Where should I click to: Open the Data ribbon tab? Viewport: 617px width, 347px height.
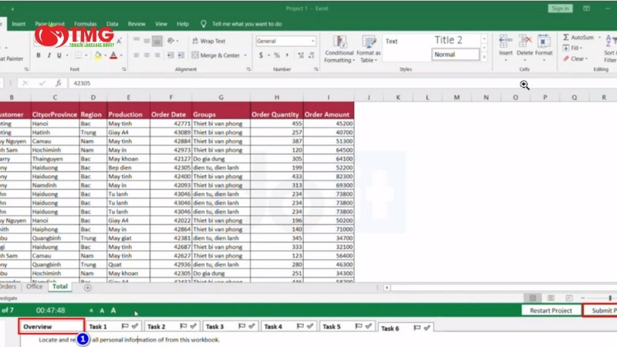pos(112,24)
